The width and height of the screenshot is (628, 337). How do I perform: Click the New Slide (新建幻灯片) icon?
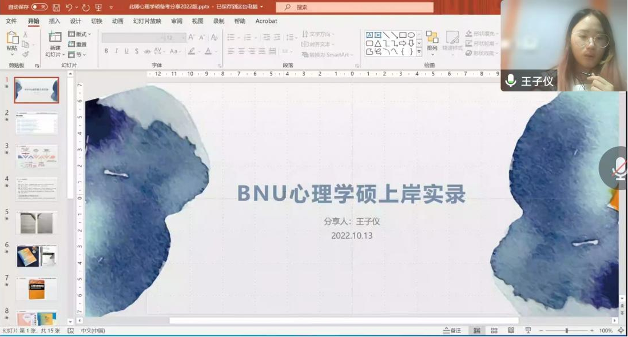point(55,38)
